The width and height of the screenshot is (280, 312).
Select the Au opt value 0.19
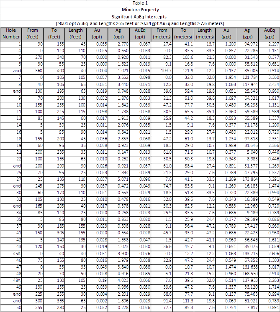103,280
